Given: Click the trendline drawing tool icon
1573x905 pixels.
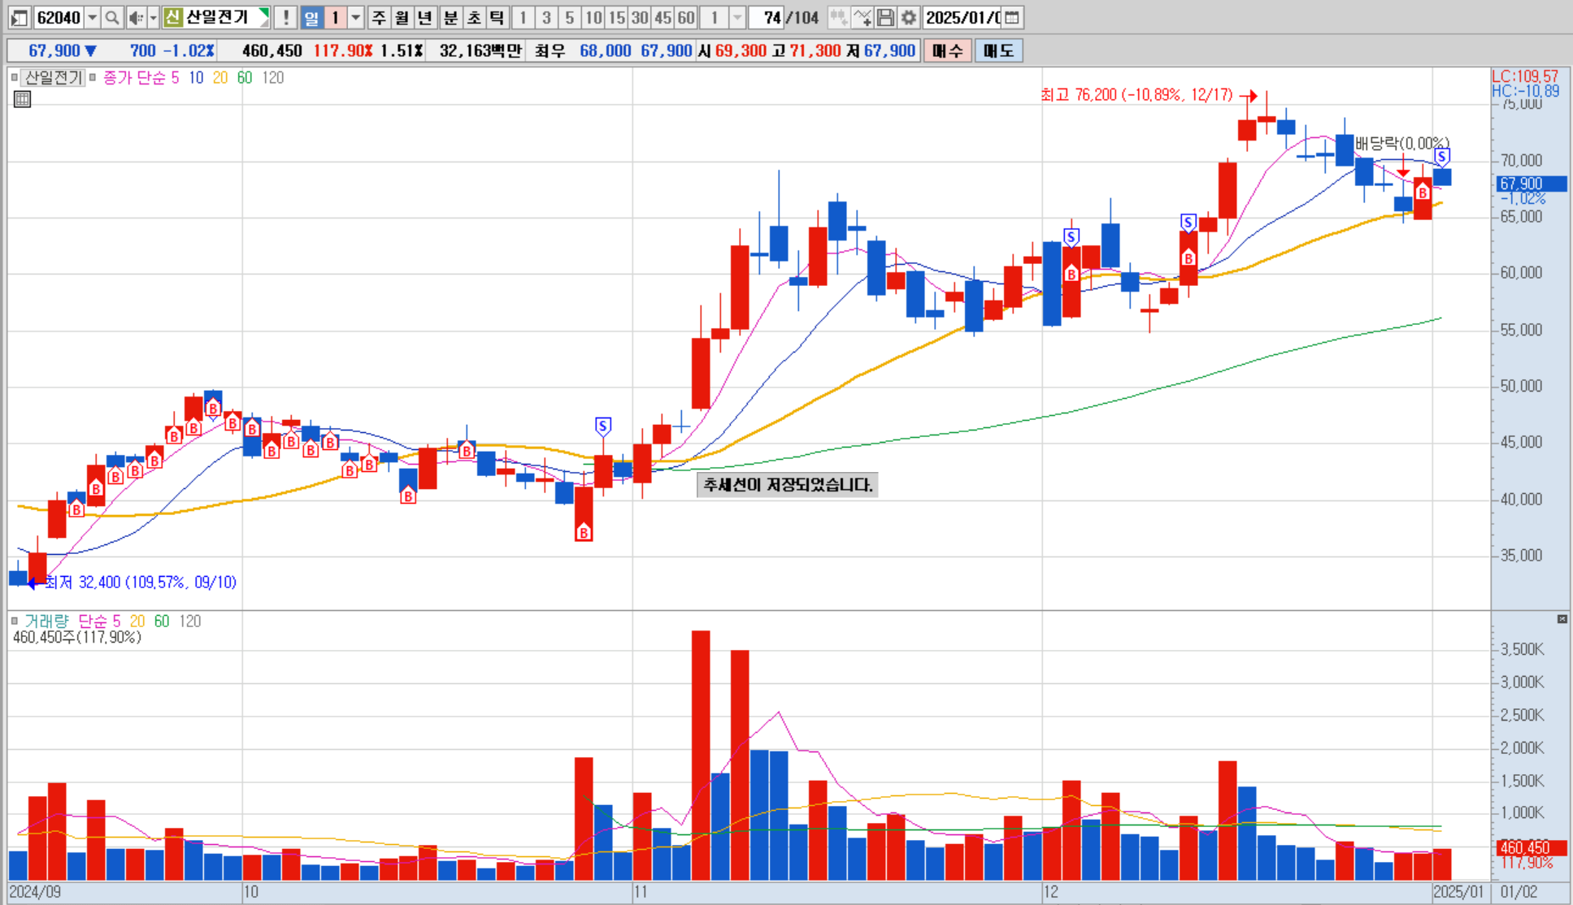Looking at the screenshot, I should 863,18.
